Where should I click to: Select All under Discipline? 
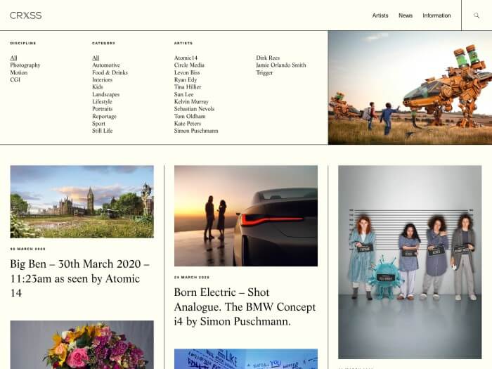[13, 58]
